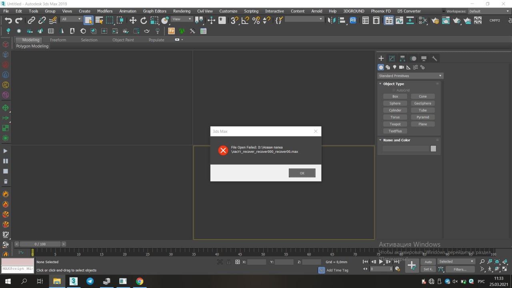Activate the Select and Uniform Scale tool
Image resolution: width=512 pixels, height=288 pixels.
154,20
